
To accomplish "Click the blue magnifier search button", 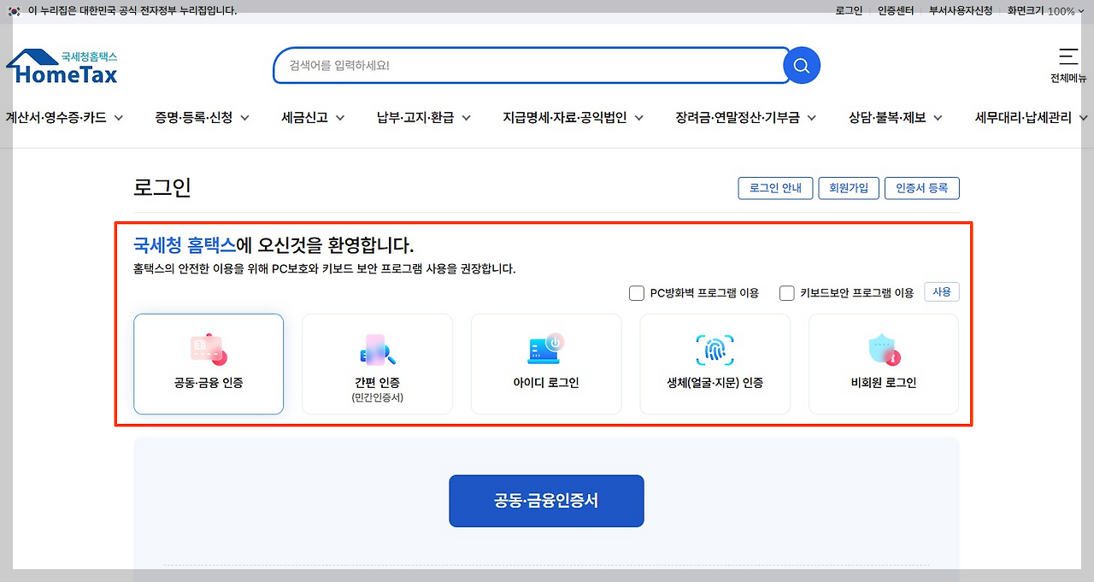I will [802, 66].
